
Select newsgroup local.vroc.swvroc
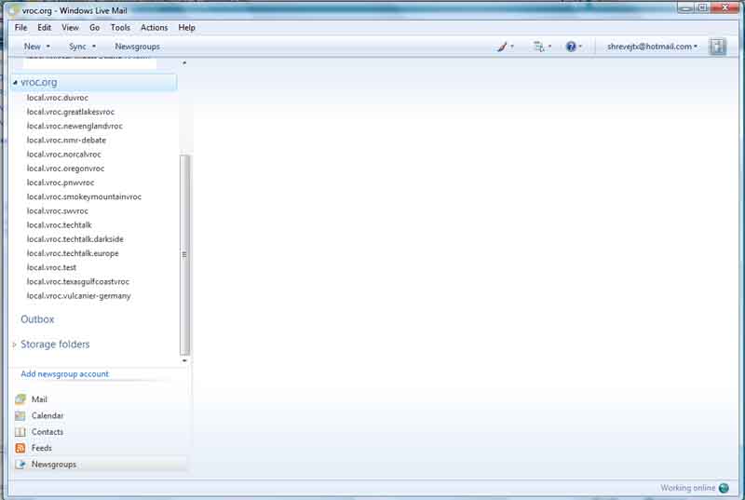[x=57, y=211]
